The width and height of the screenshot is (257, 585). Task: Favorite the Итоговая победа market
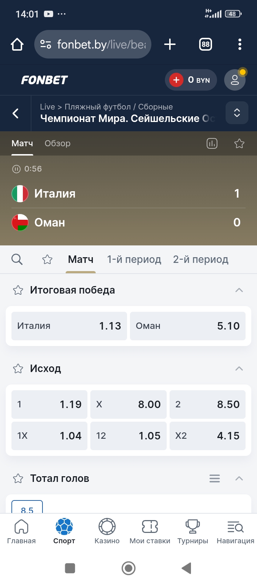tap(18, 290)
